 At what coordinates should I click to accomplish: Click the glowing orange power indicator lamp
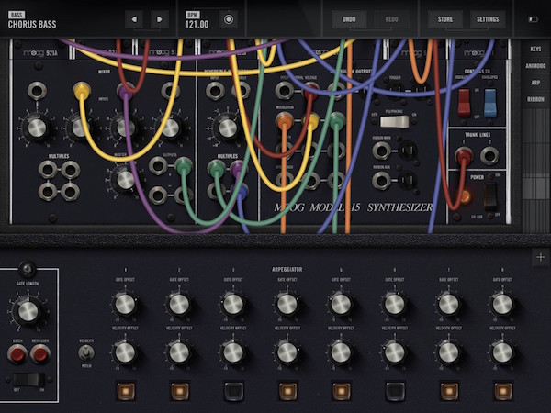click(x=465, y=197)
